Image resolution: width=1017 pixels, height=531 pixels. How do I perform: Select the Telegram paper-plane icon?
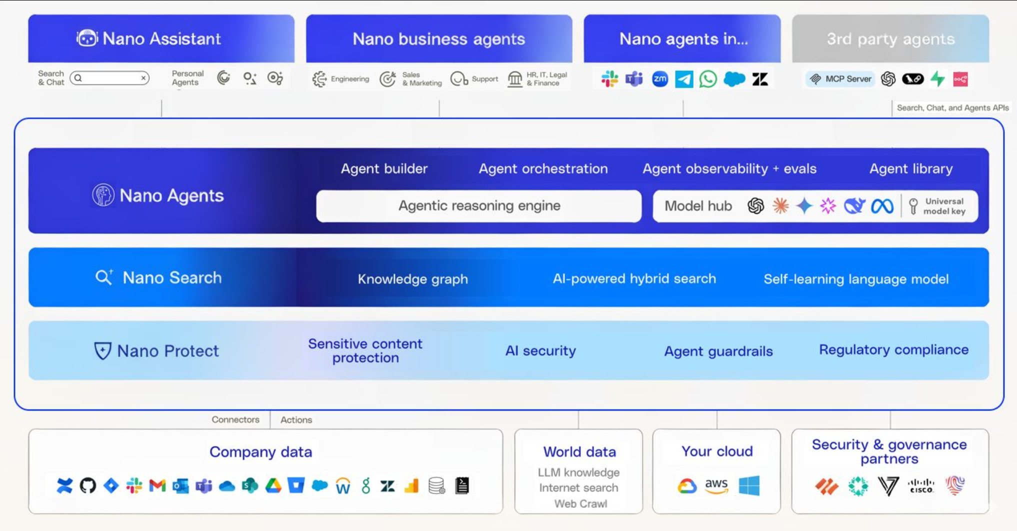click(x=684, y=79)
